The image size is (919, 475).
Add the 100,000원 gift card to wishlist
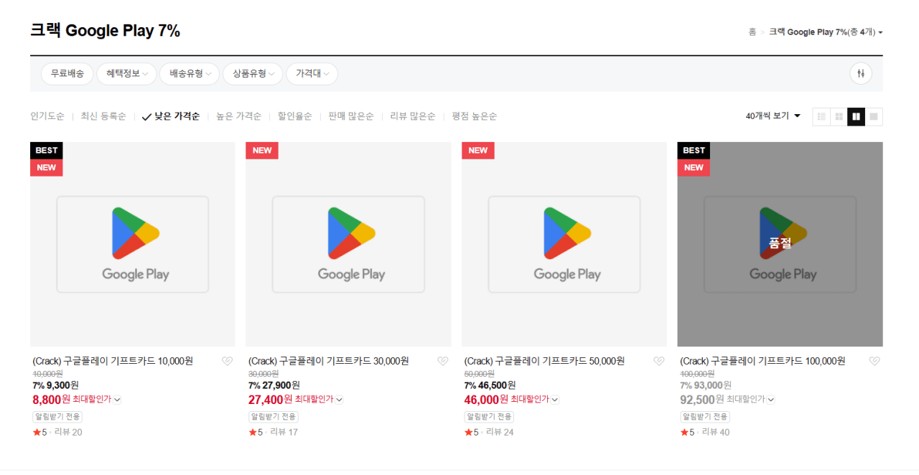(874, 362)
